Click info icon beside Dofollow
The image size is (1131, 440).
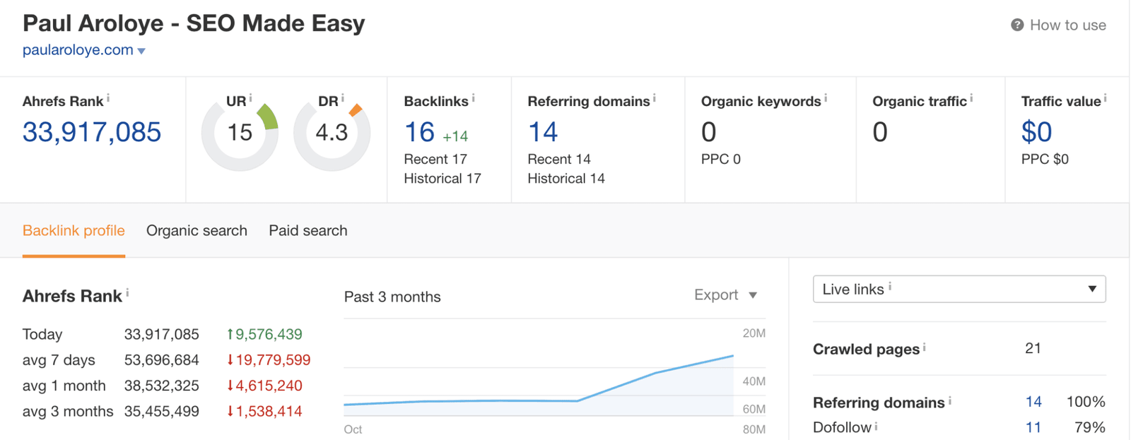[x=877, y=426]
